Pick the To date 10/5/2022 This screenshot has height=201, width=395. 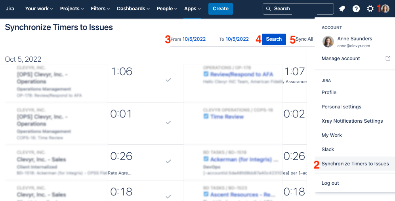(237, 39)
